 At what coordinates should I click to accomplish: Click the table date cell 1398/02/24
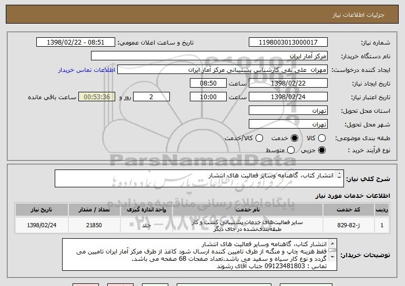pos(42,225)
